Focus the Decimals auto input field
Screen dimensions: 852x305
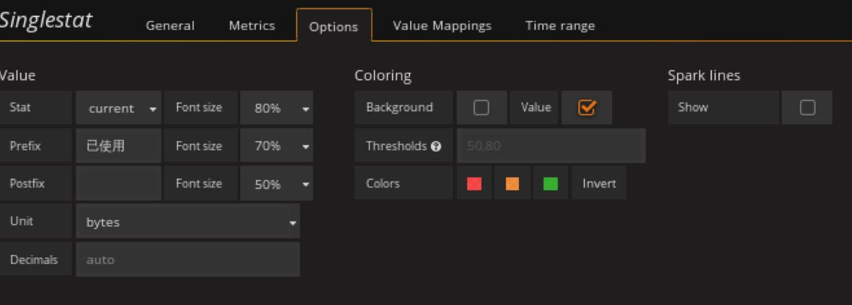pyautogui.click(x=188, y=260)
